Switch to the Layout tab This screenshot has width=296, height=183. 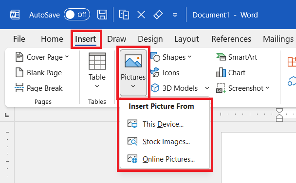point(186,39)
